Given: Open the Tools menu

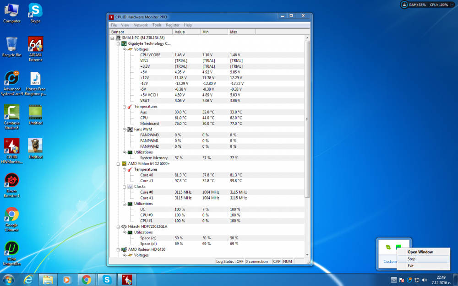Looking at the screenshot, I should point(157,25).
